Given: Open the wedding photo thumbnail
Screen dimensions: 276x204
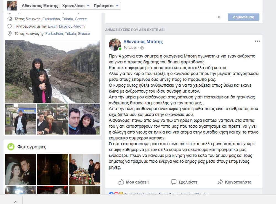Looking at the screenshot, I should click(20, 169).
